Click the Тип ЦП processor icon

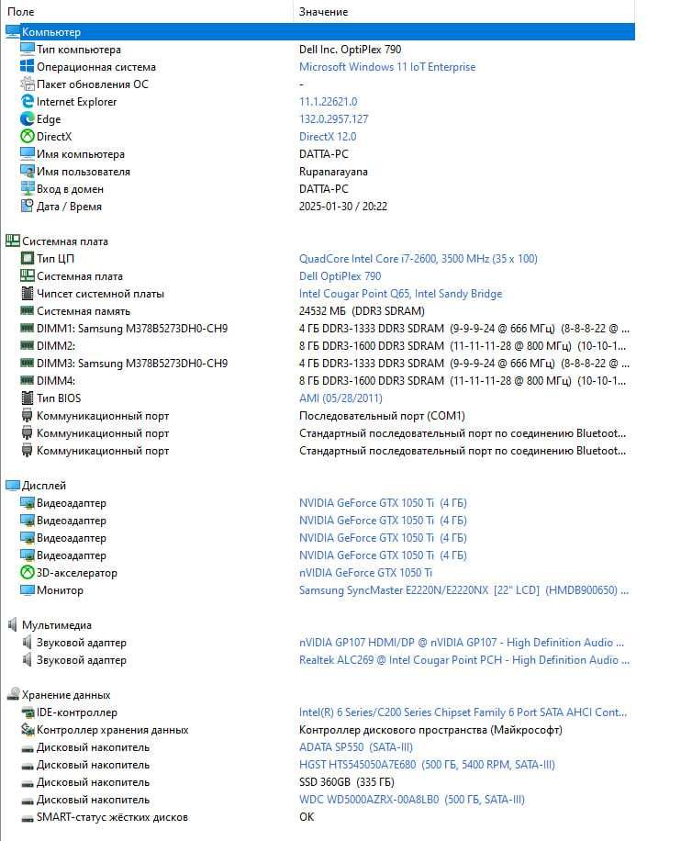pyautogui.click(x=27, y=259)
